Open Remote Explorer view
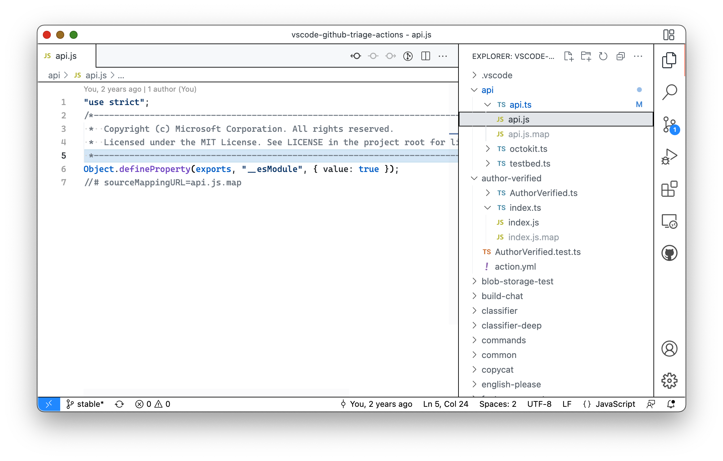This screenshot has width=723, height=461. click(x=669, y=221)
